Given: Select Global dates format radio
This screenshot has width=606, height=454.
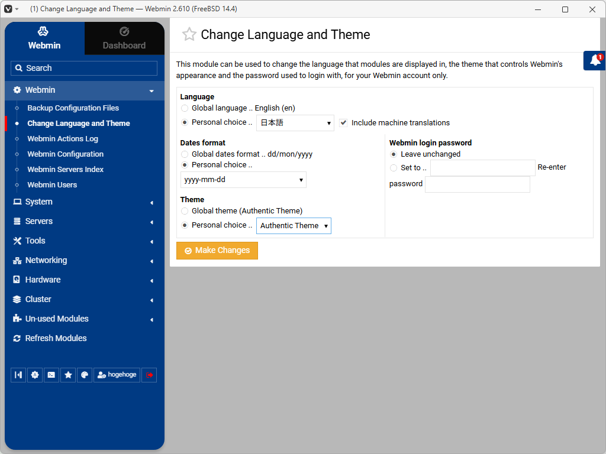Looking at the screenshot, I should [x=185, y=154].
